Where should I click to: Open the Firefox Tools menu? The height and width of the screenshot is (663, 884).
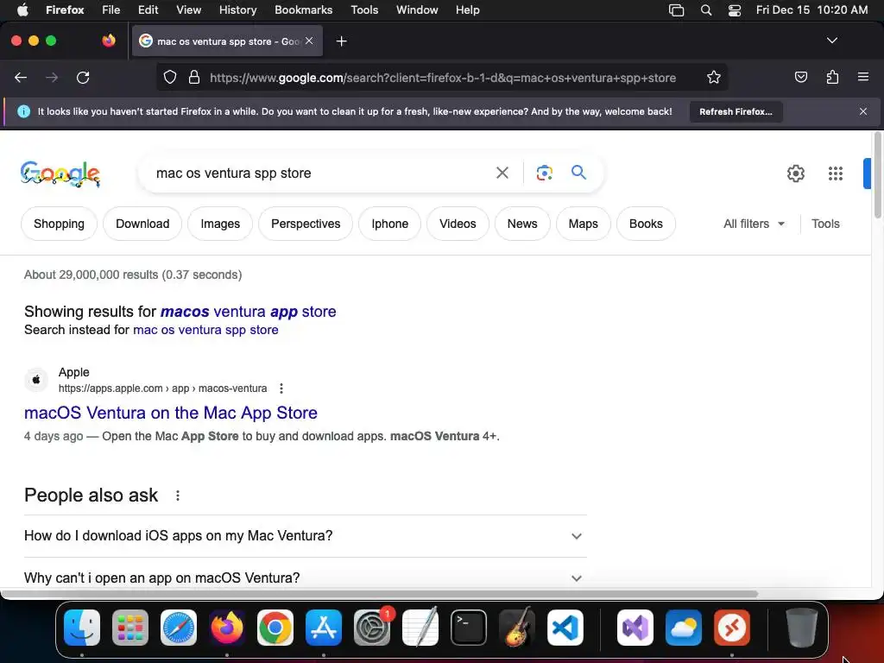(x=364, y=10)
